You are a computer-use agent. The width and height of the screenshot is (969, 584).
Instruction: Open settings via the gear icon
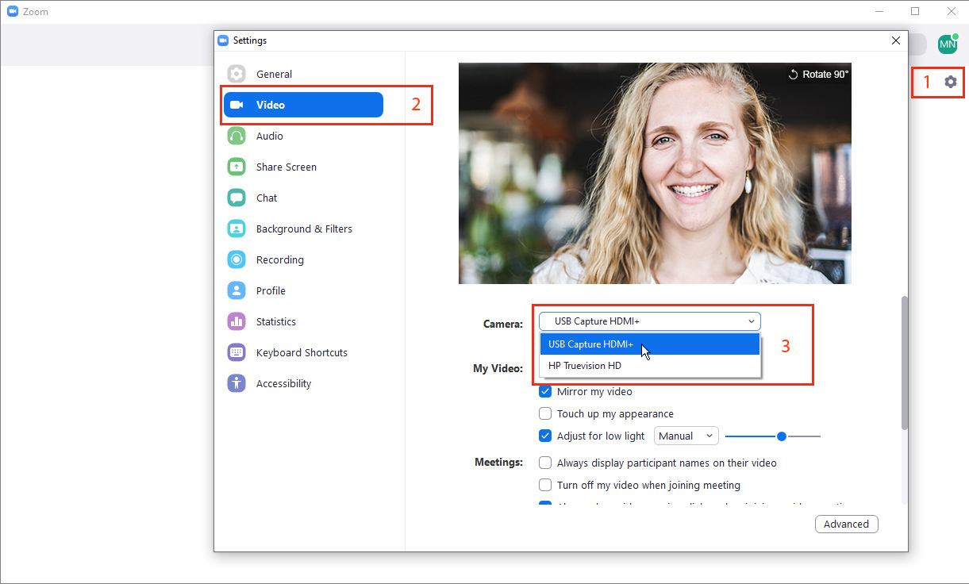(950, 82)
